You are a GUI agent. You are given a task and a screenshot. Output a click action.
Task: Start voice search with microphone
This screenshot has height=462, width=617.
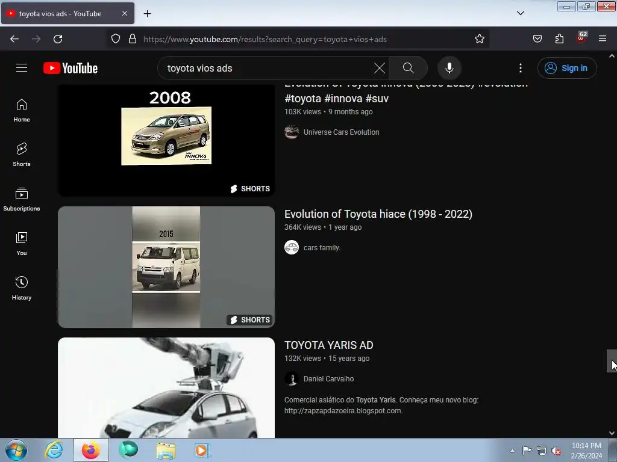coord(449,68)
